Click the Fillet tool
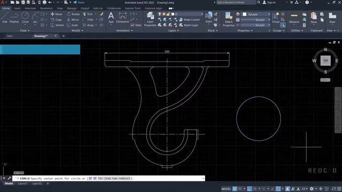This screenshot has height=192, width=342. click(x=88, y=20)
